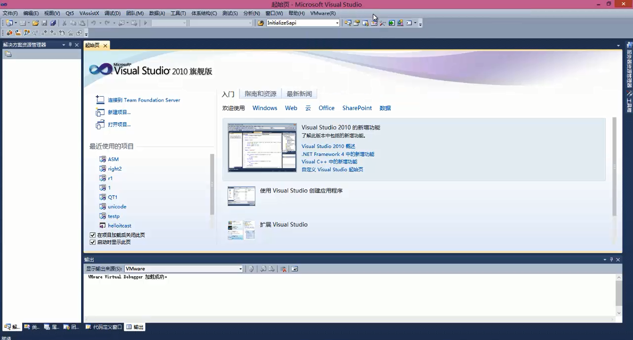The width and height of the screenshot is (633, 340).
Task: Click the New Project toolbar icon
Action: coord(9,23)
